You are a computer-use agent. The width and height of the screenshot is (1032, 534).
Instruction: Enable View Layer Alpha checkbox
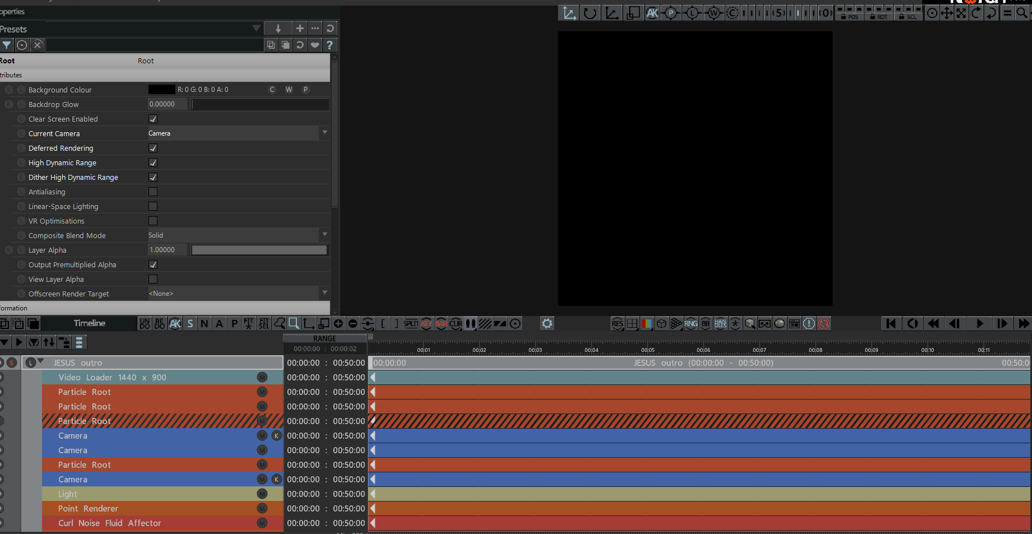(153, 279)
